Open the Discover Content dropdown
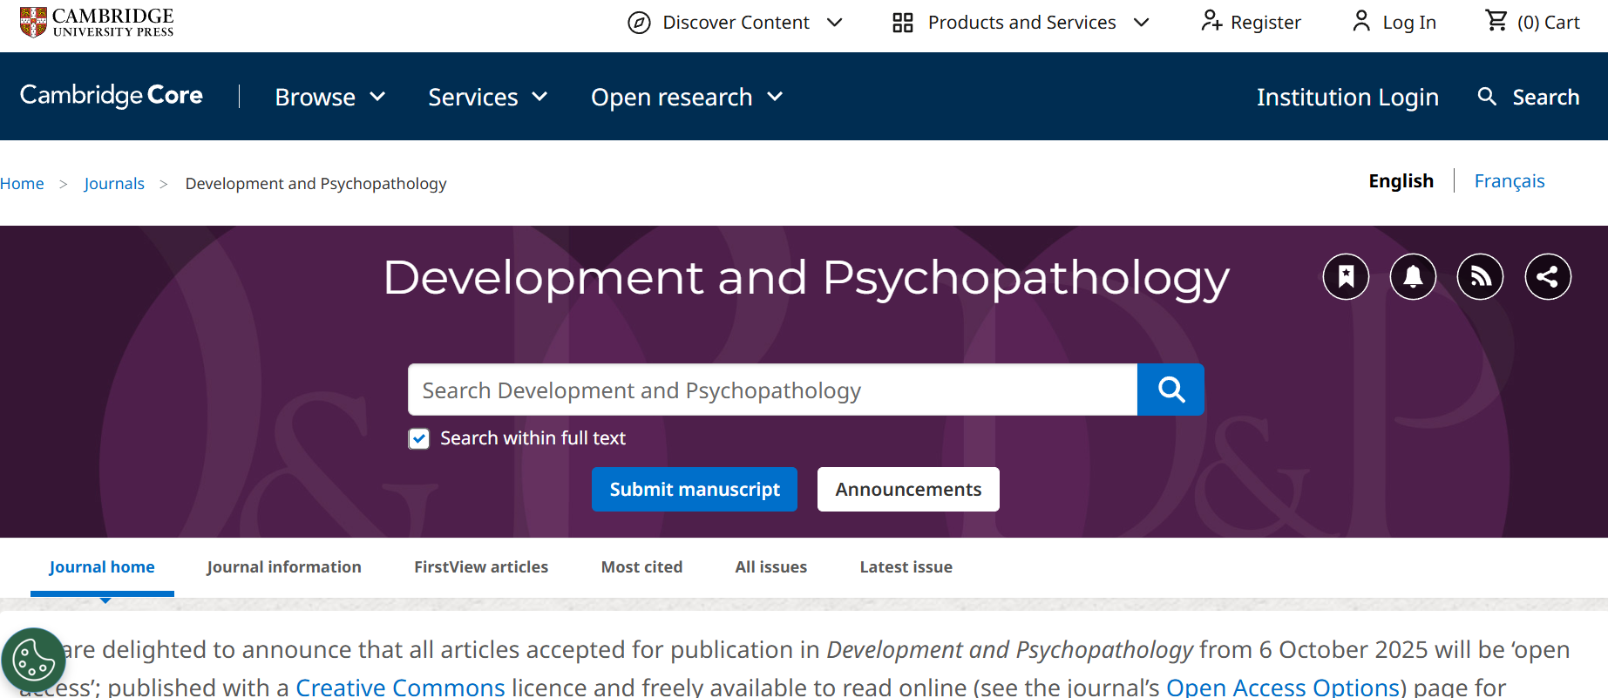Viewport: 1608px width, 698px height. 735,23
